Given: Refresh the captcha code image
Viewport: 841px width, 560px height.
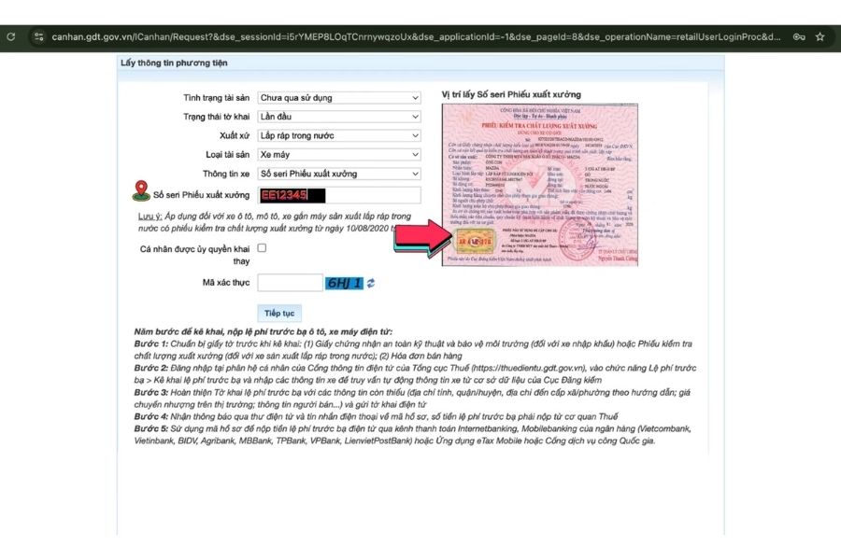Looking at the screenshot, I should [371, 283].
